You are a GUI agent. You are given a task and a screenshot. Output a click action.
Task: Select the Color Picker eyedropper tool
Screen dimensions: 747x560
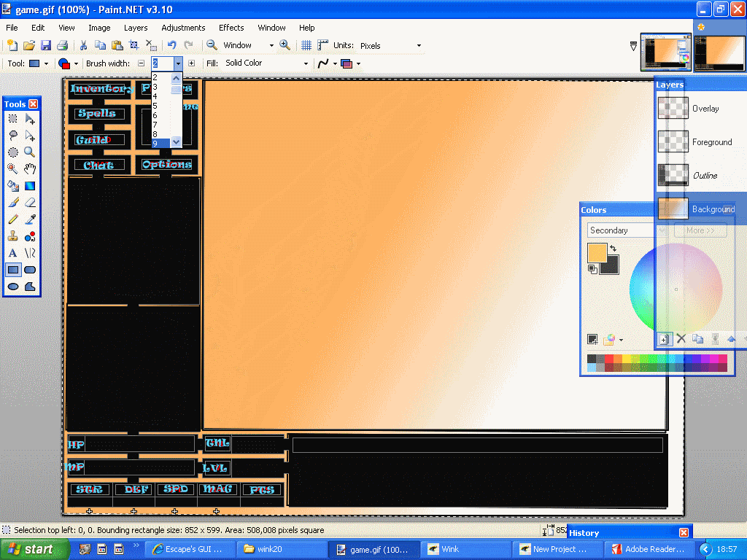[x=30, y=219]
